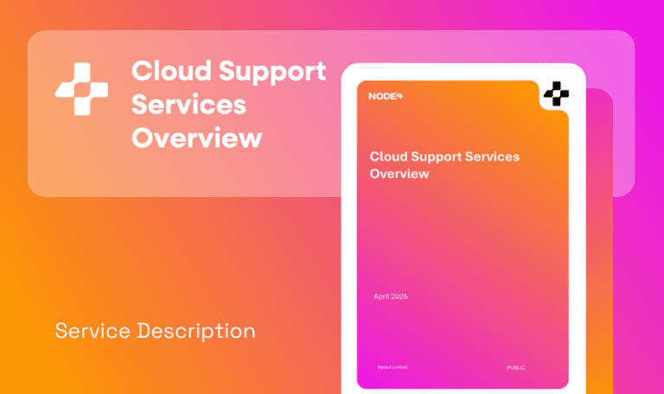Click the Service Description label

pos(155,331)
